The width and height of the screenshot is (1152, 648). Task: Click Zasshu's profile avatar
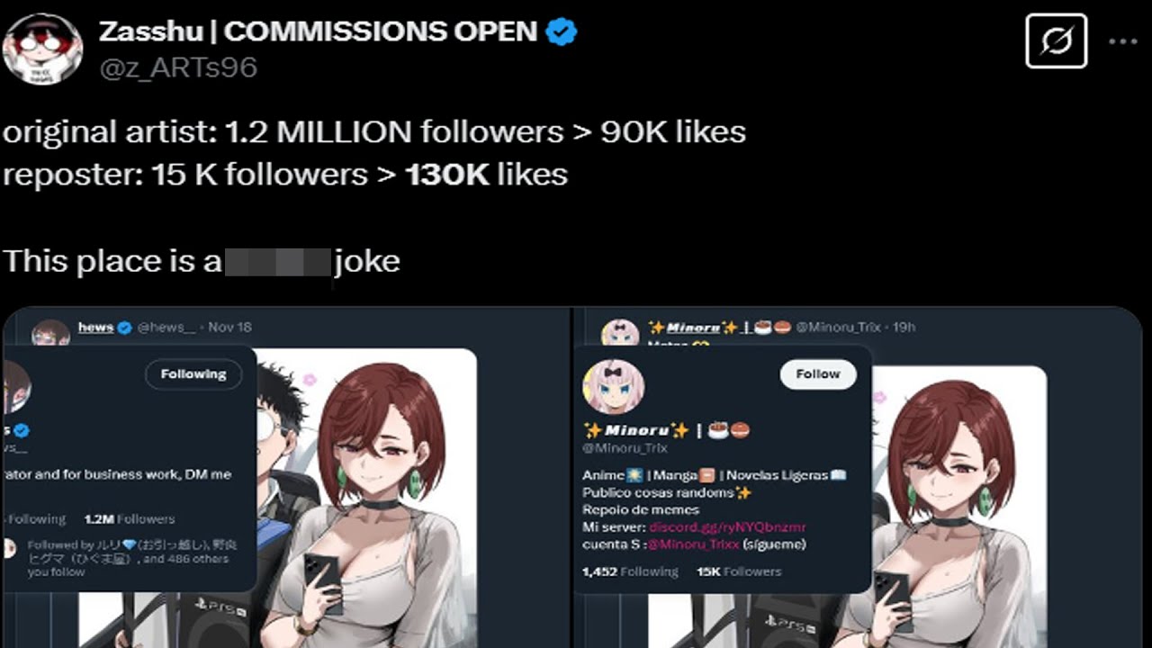pos(42,49)
